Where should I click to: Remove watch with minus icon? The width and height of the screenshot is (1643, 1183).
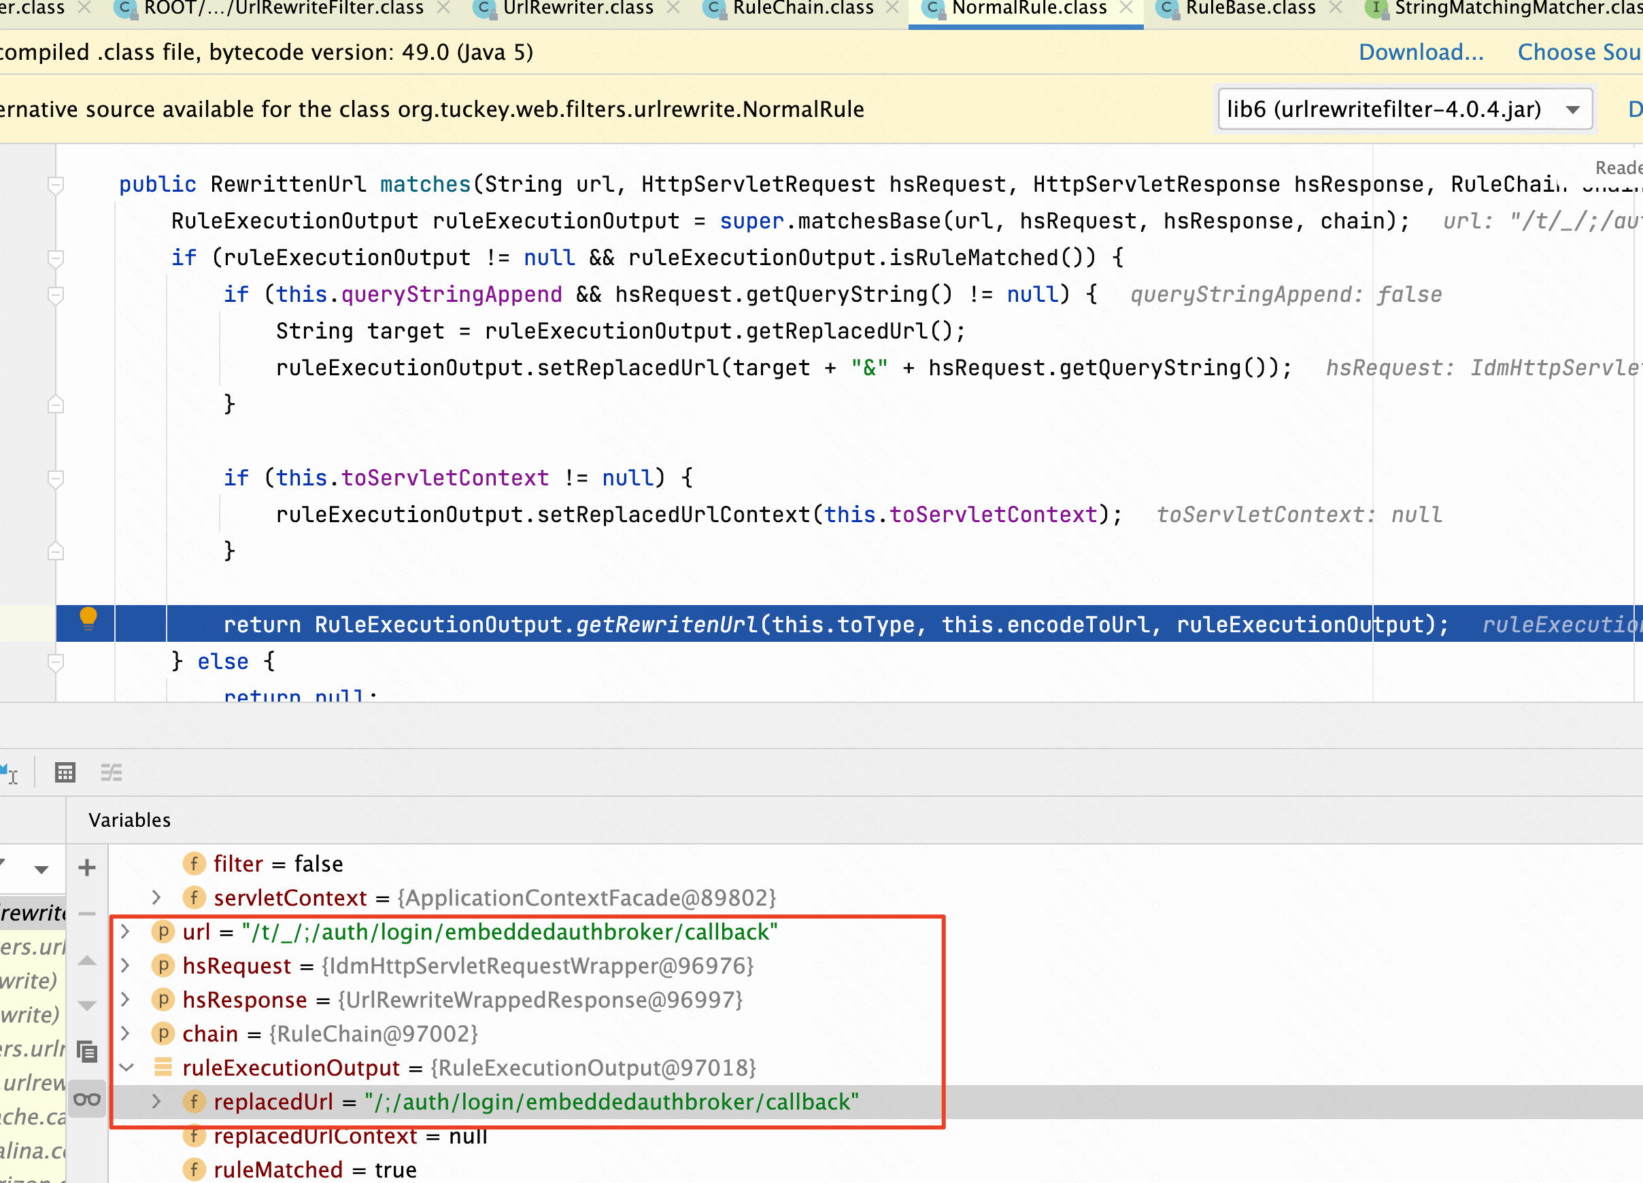click(x=87, y=914)
